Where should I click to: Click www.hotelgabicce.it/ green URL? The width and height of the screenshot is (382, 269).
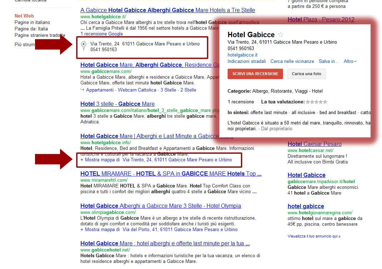pyautogui.click(x=103, y=17)
